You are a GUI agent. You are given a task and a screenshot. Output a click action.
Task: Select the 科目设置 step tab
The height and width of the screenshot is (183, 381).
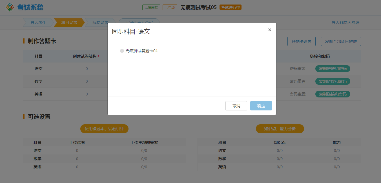coord(68,23)
